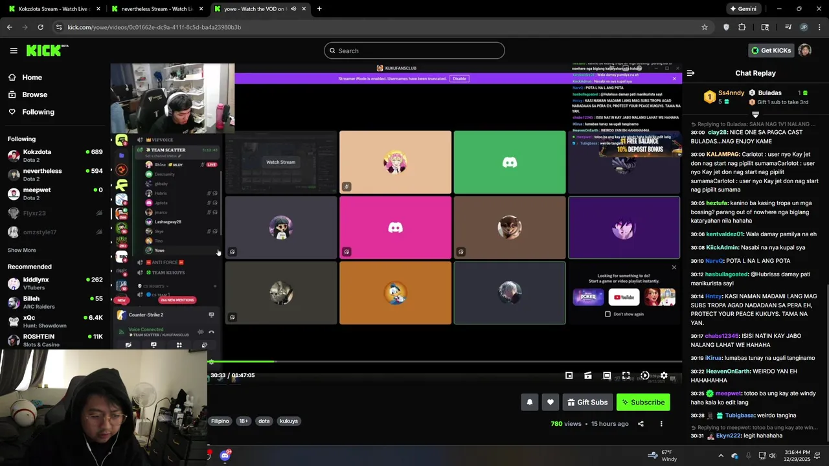Image resolution: width=829 pixels, height=466 pixels.
Task: Open Chrome three-dot menu
Action: coord(820,27)
